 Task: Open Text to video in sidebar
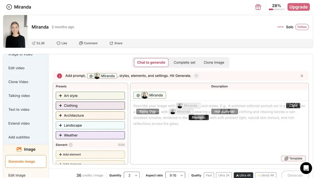point(19,109)
